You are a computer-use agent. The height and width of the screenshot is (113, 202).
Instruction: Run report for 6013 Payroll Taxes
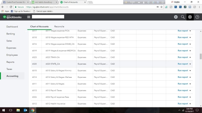click(183, 91)
